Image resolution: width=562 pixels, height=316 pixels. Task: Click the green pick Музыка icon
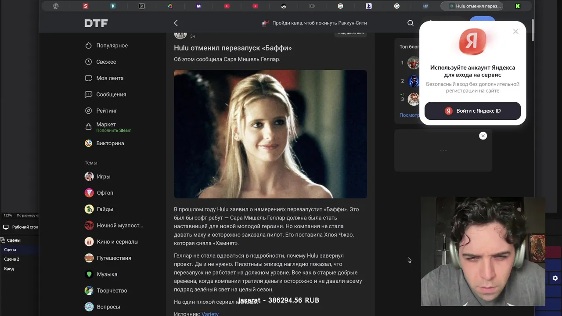tap(89, 274)
